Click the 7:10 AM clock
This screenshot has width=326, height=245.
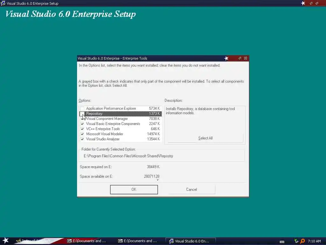(x=314, y=241)
